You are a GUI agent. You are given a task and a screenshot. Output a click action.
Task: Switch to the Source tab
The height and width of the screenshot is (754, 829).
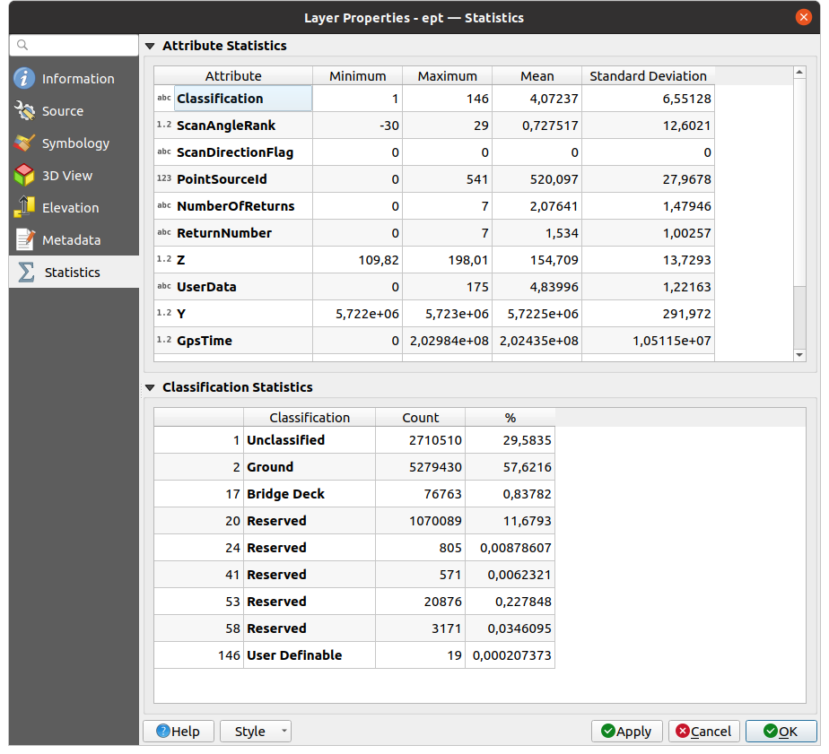[22, 110]
